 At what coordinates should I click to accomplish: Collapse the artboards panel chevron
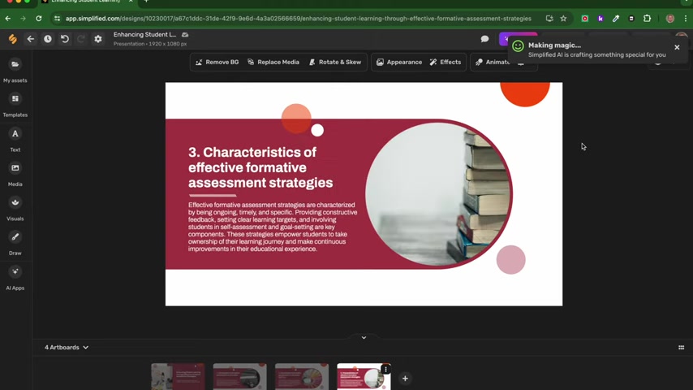[364, 337]
